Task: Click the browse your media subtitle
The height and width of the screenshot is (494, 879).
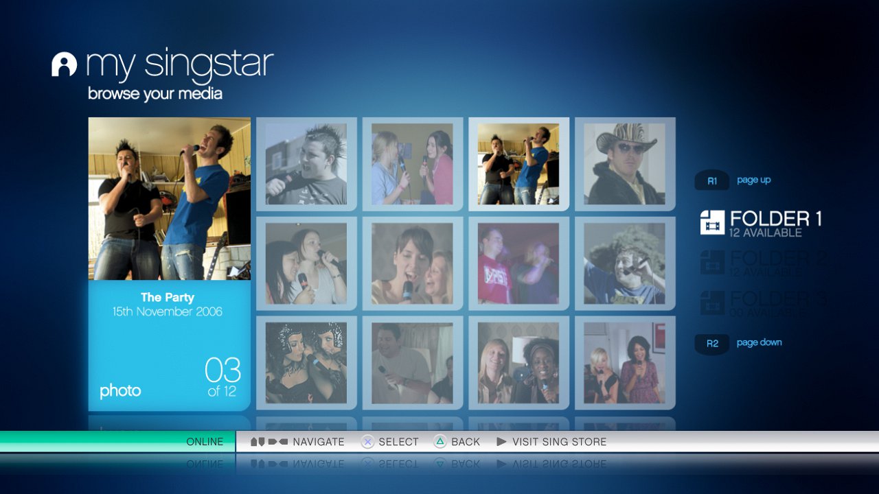Action: coord(155,94)
